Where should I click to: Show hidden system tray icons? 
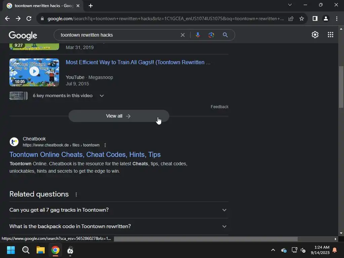(x=273, y=250)
